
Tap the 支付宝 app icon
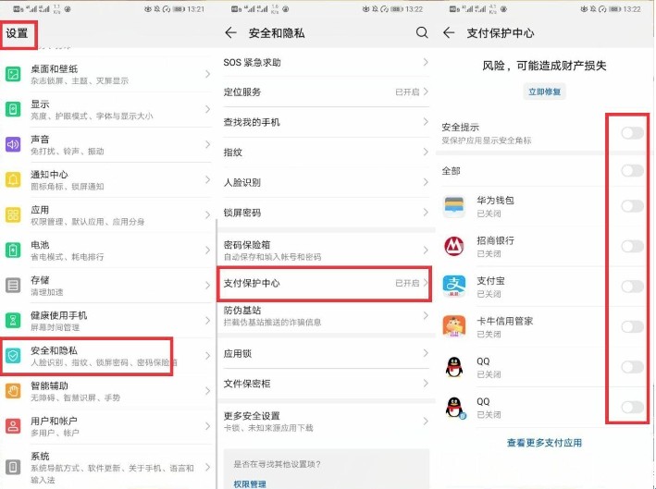tap(454, 286)
